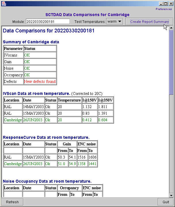Viewport: 175px width, 207px height.
Task: Click the Module number input field
Action: coord(48,22)
